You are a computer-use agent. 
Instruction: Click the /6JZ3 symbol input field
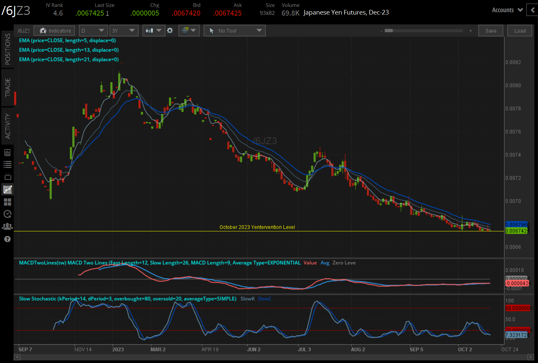coord(23,31)
